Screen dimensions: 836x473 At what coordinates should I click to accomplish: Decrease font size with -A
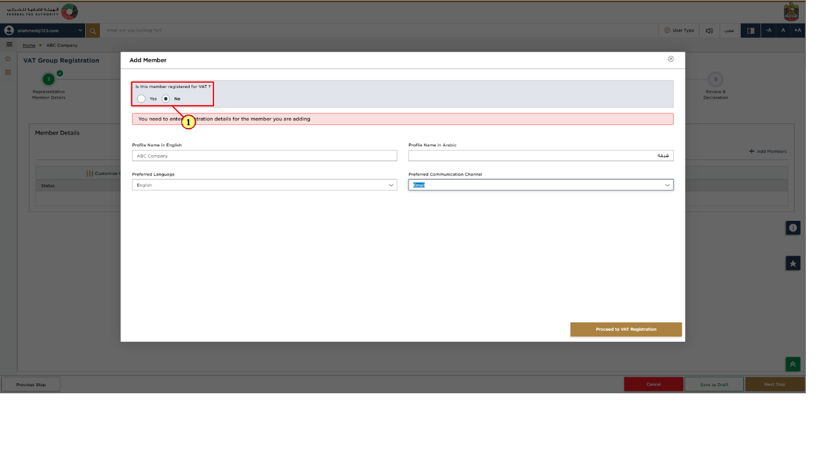pos(768,30)
